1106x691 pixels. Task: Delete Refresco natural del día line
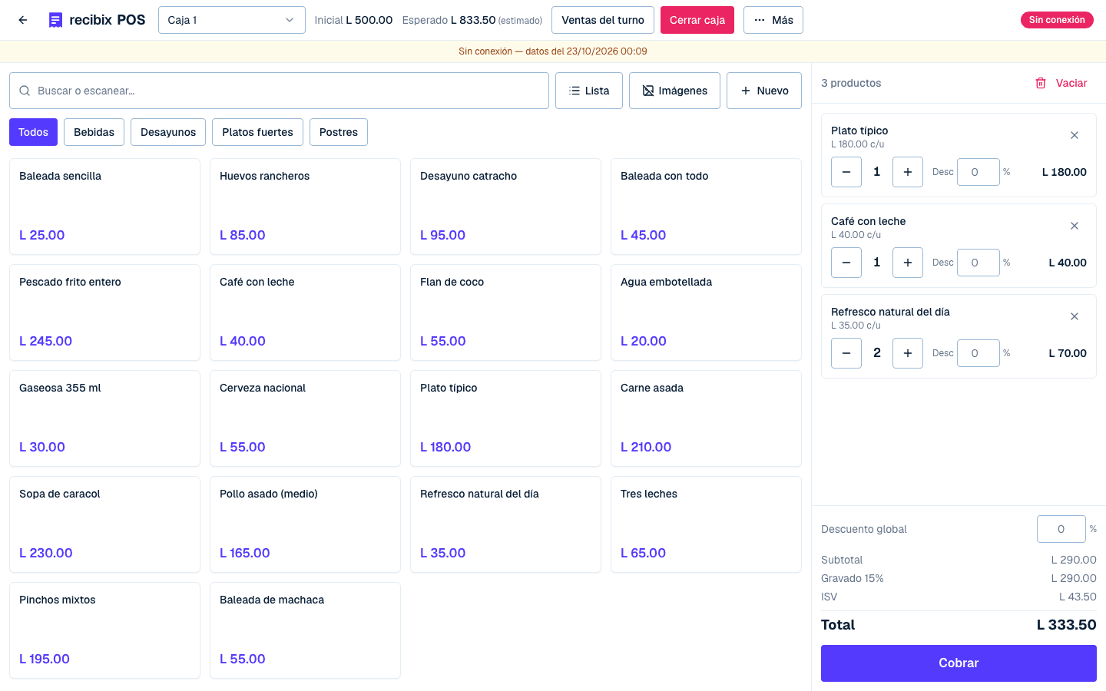pyautogui.click(x=1075, y=316)
